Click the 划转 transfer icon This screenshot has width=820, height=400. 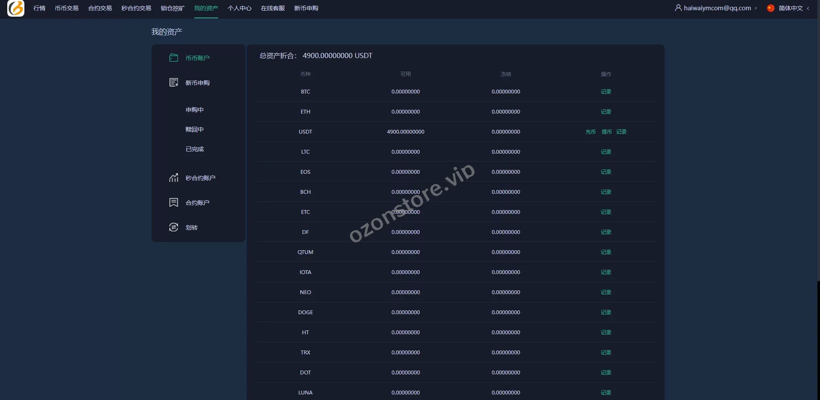tap(173, 227)
